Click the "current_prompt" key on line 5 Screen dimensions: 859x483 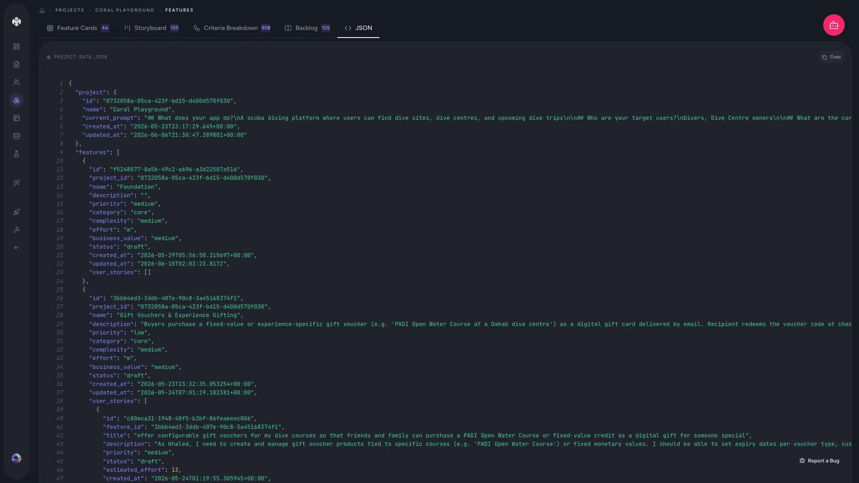click(x=110, y=118)
